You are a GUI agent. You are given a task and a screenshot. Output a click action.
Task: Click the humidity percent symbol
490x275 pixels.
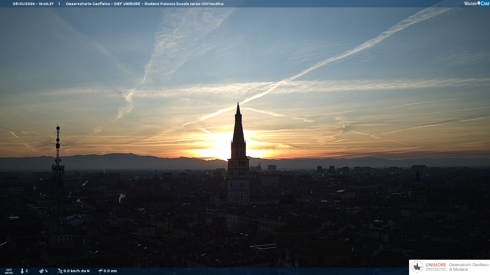[46, 271]
